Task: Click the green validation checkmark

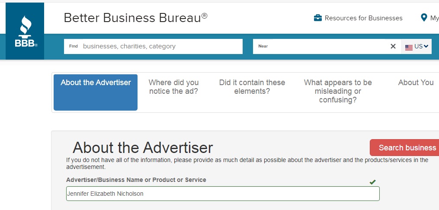Action: (x=372, y=182)
